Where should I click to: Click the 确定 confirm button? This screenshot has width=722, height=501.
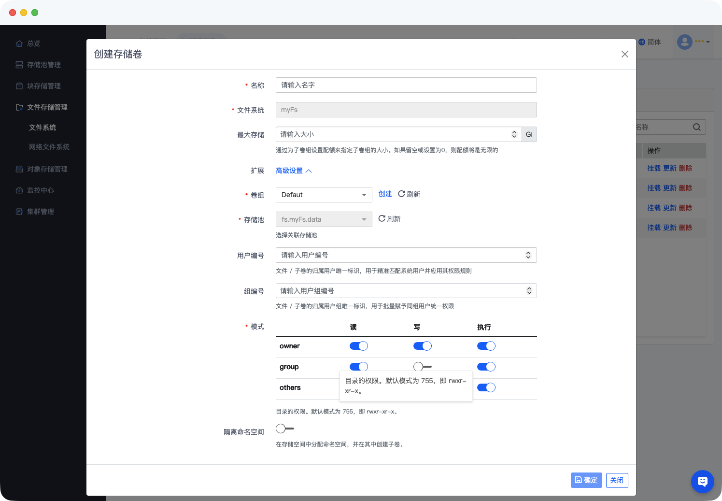coord(586,480)
